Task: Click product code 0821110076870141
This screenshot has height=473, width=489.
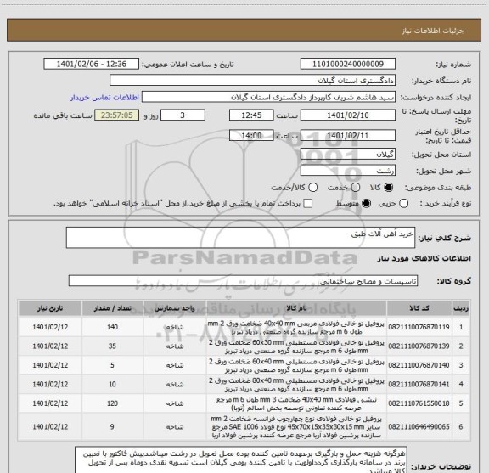Action: coord(419,385)
